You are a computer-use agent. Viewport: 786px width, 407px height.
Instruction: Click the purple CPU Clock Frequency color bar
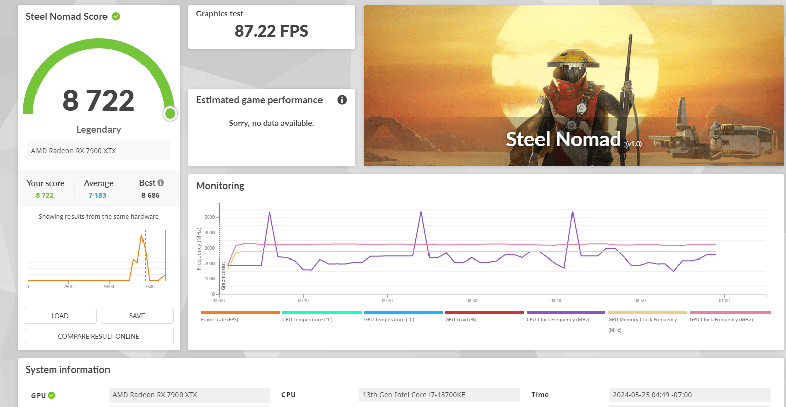click(x=566, y=312)
